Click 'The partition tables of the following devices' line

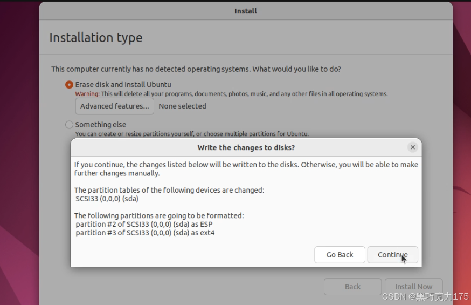(x=169, y=190)
